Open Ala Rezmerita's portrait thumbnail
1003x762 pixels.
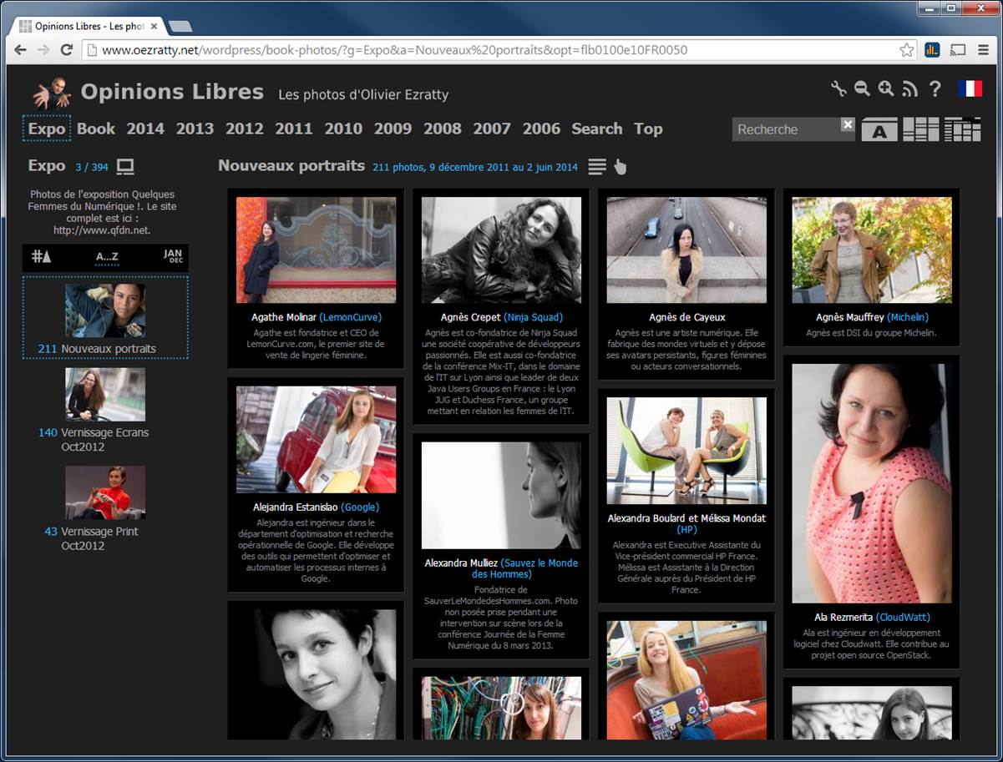[x=871, y=482]
